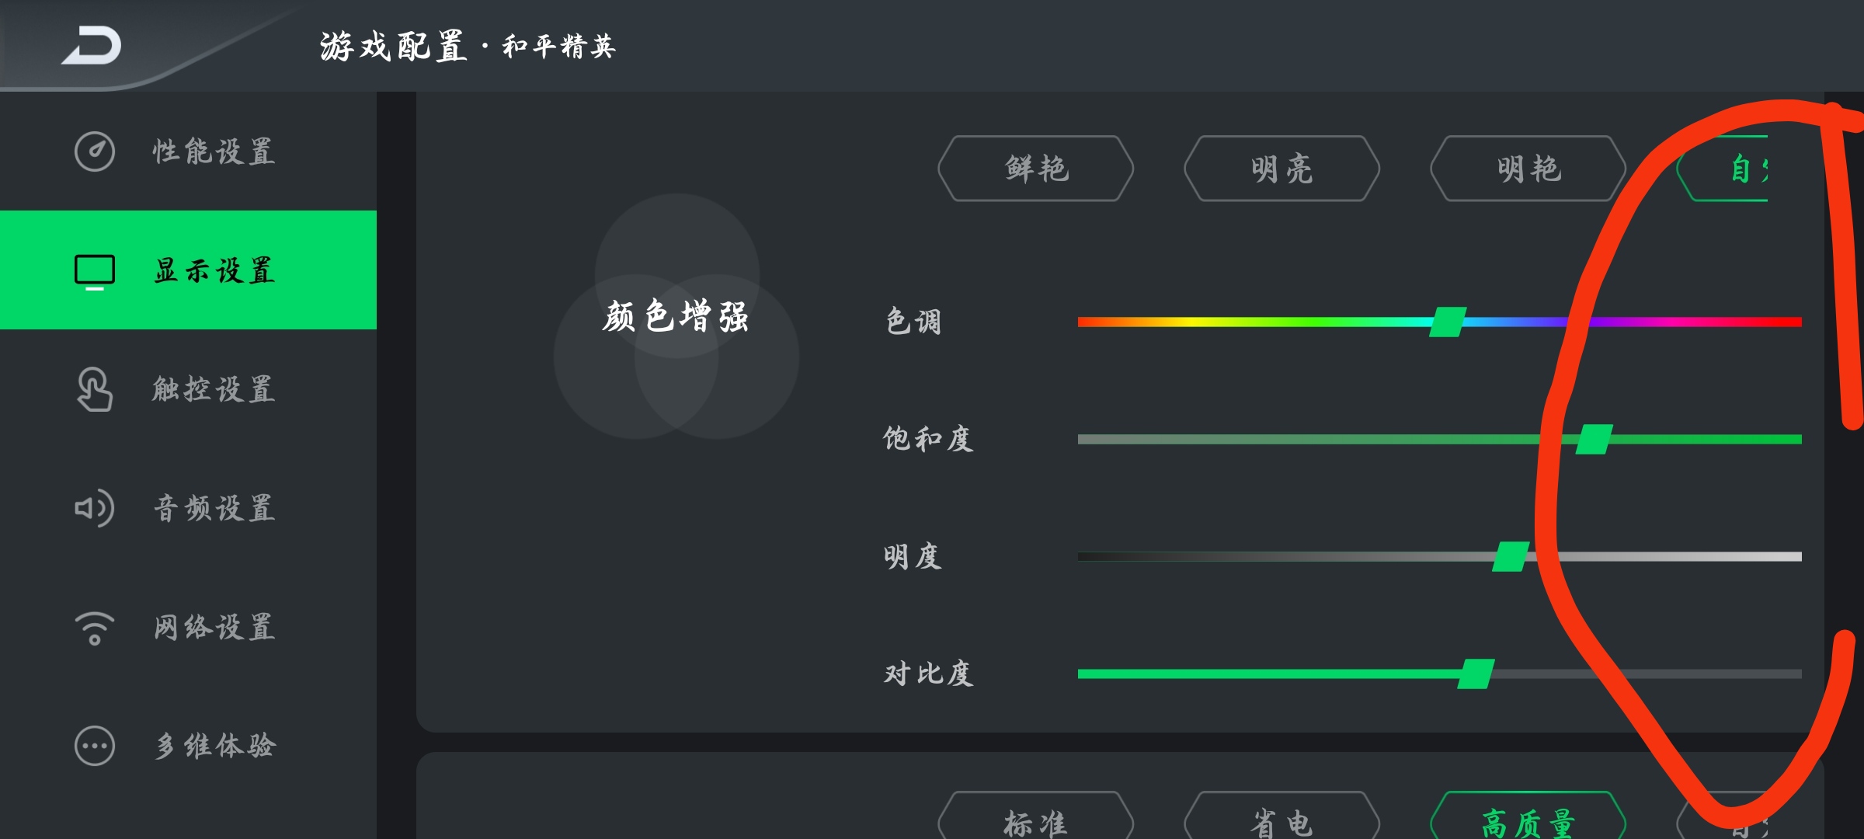Select the 明亮 color preset
Screen dimensions: 1864x839
1282,169
